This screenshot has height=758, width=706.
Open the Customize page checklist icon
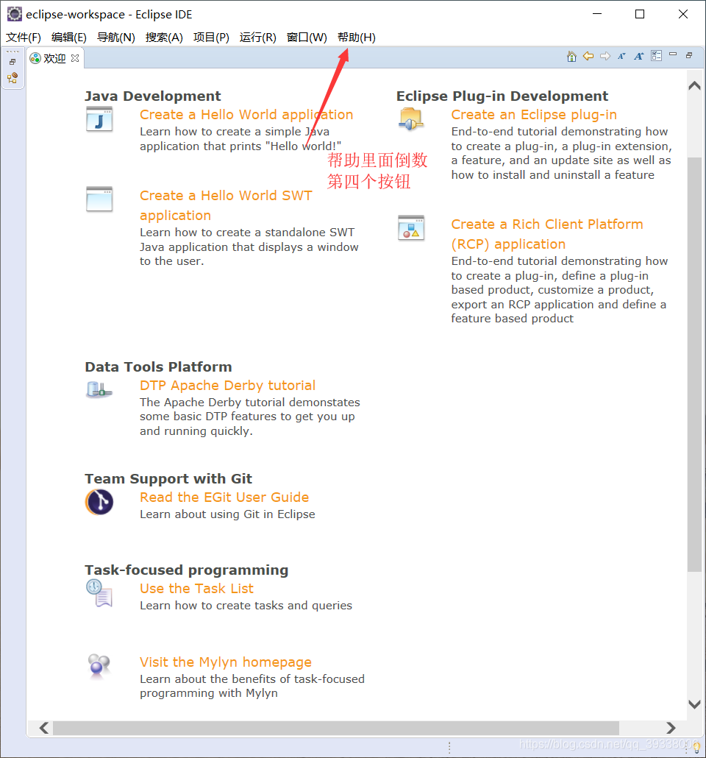656,56
